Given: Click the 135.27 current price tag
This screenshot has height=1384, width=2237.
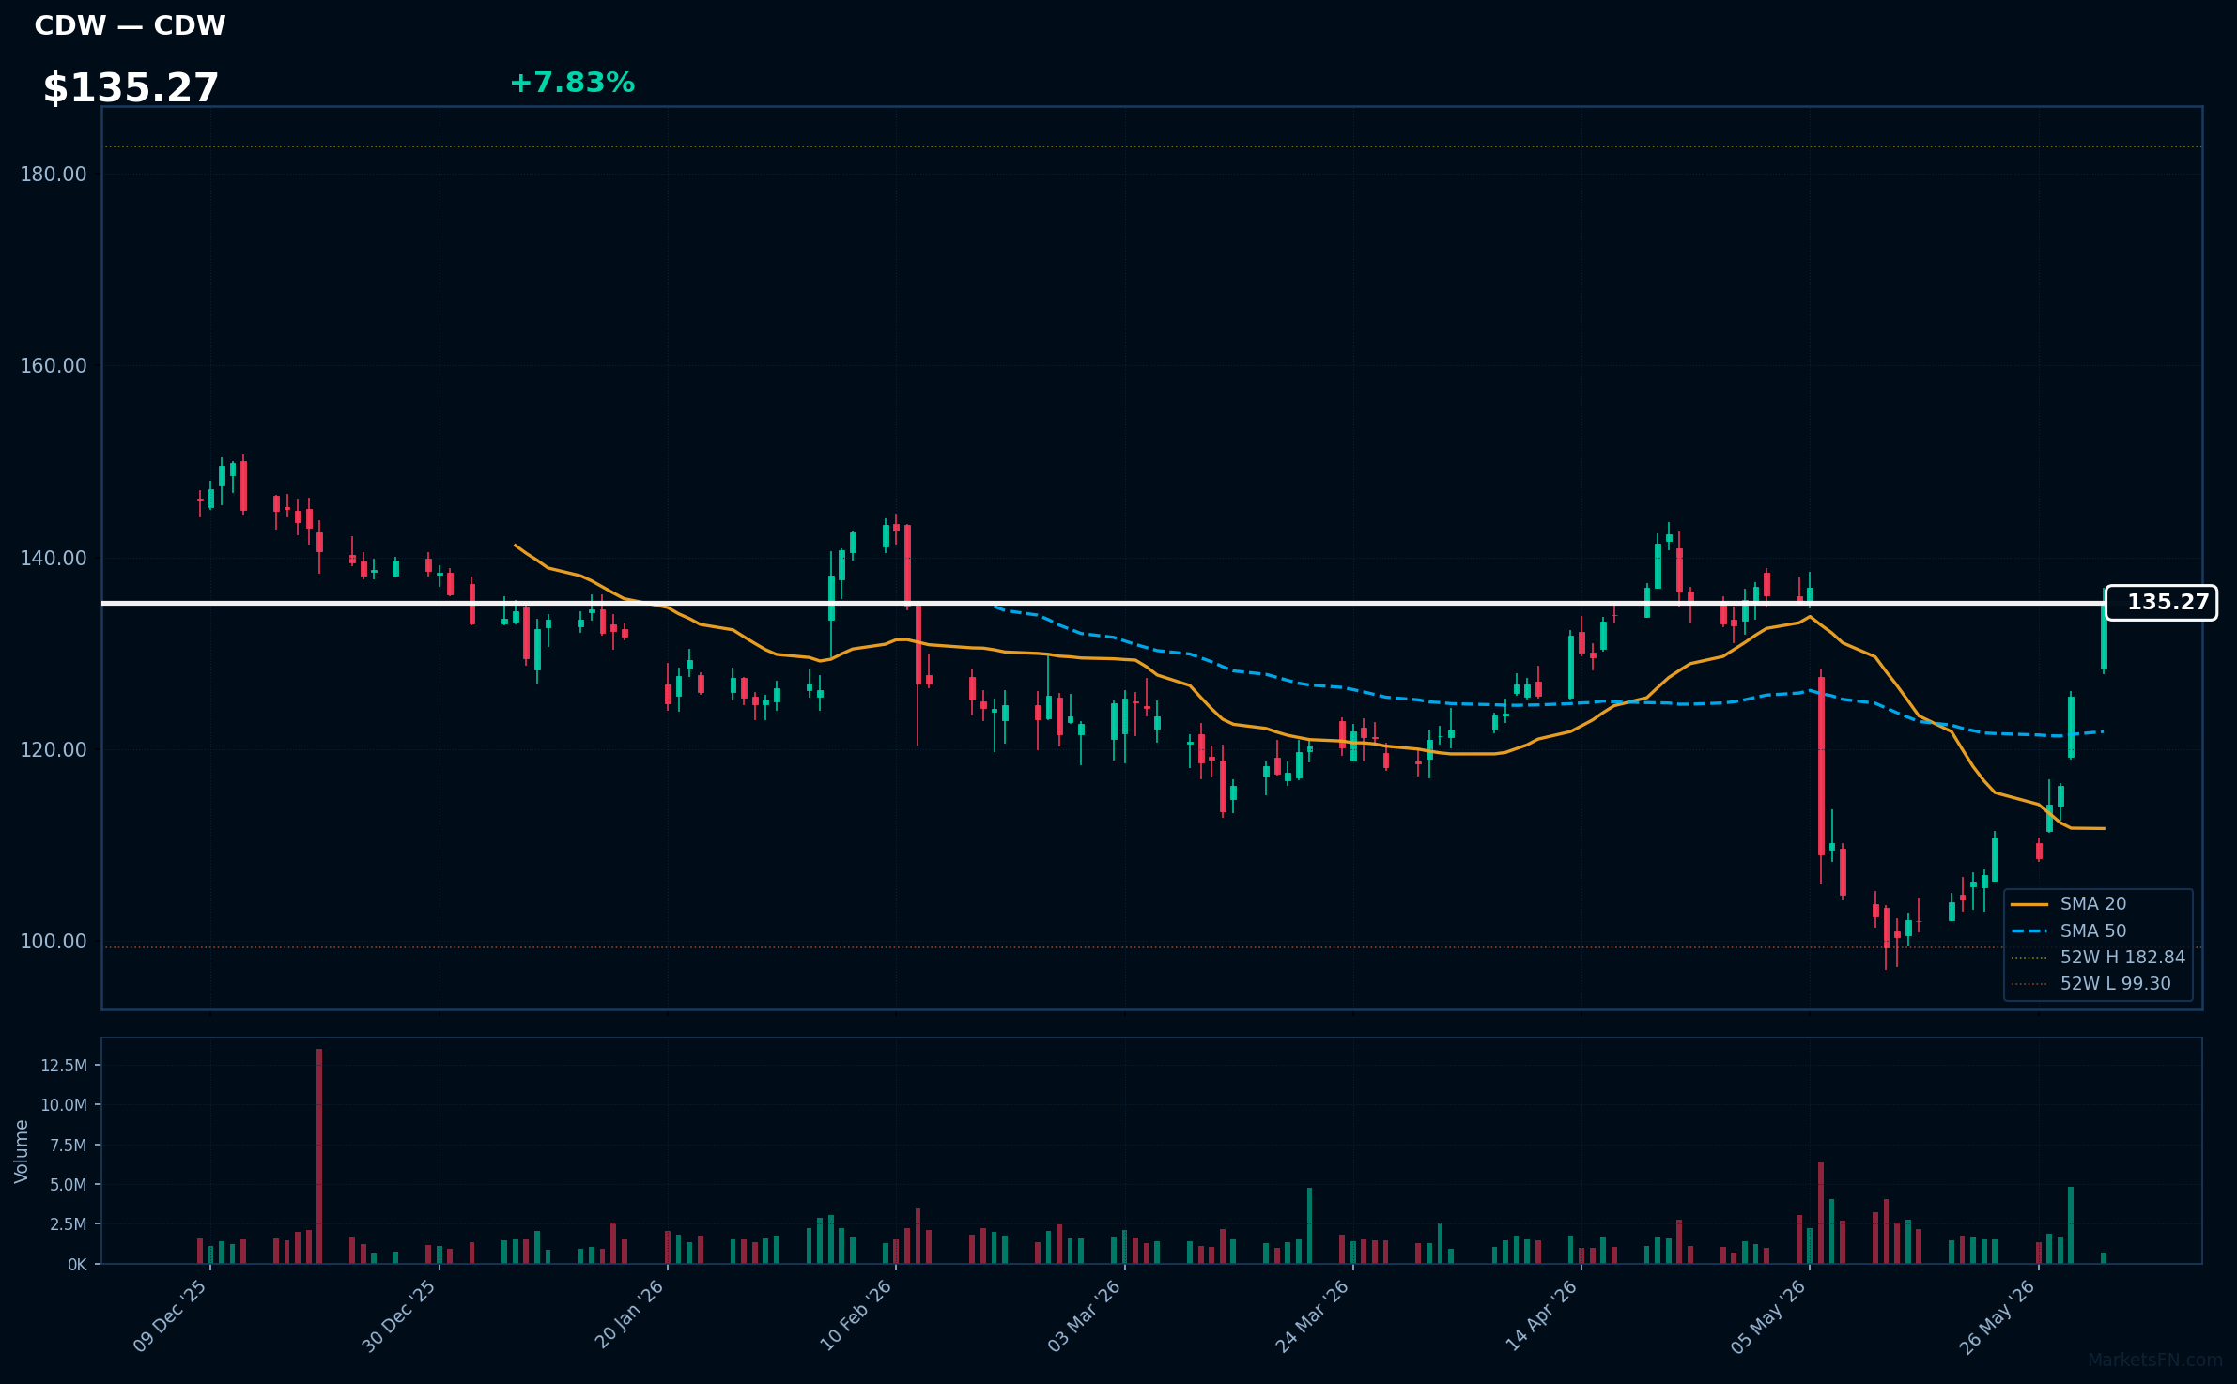Looking at the screenshot, I should click(x=2161, y=603).
